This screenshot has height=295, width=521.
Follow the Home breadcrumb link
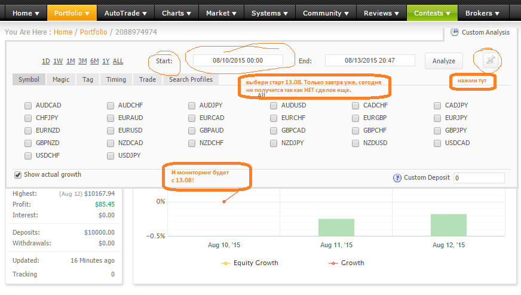pyautogui.click(x=63, y=32)
